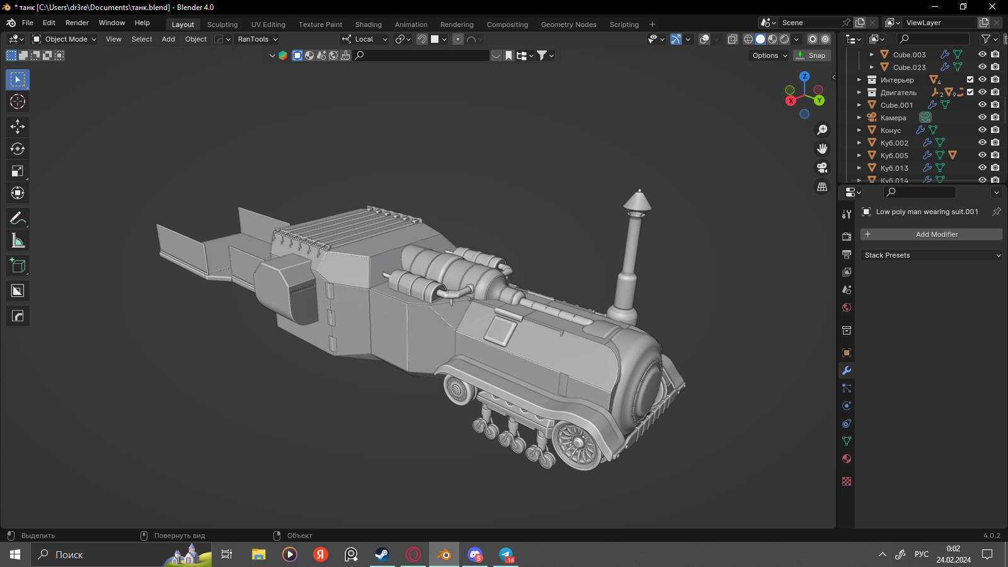Click the Snap button in header
This screenshot has height=567, width=1008.
click(812, 55)
